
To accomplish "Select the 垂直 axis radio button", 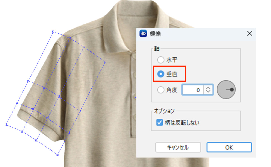I will pos(160,74).
